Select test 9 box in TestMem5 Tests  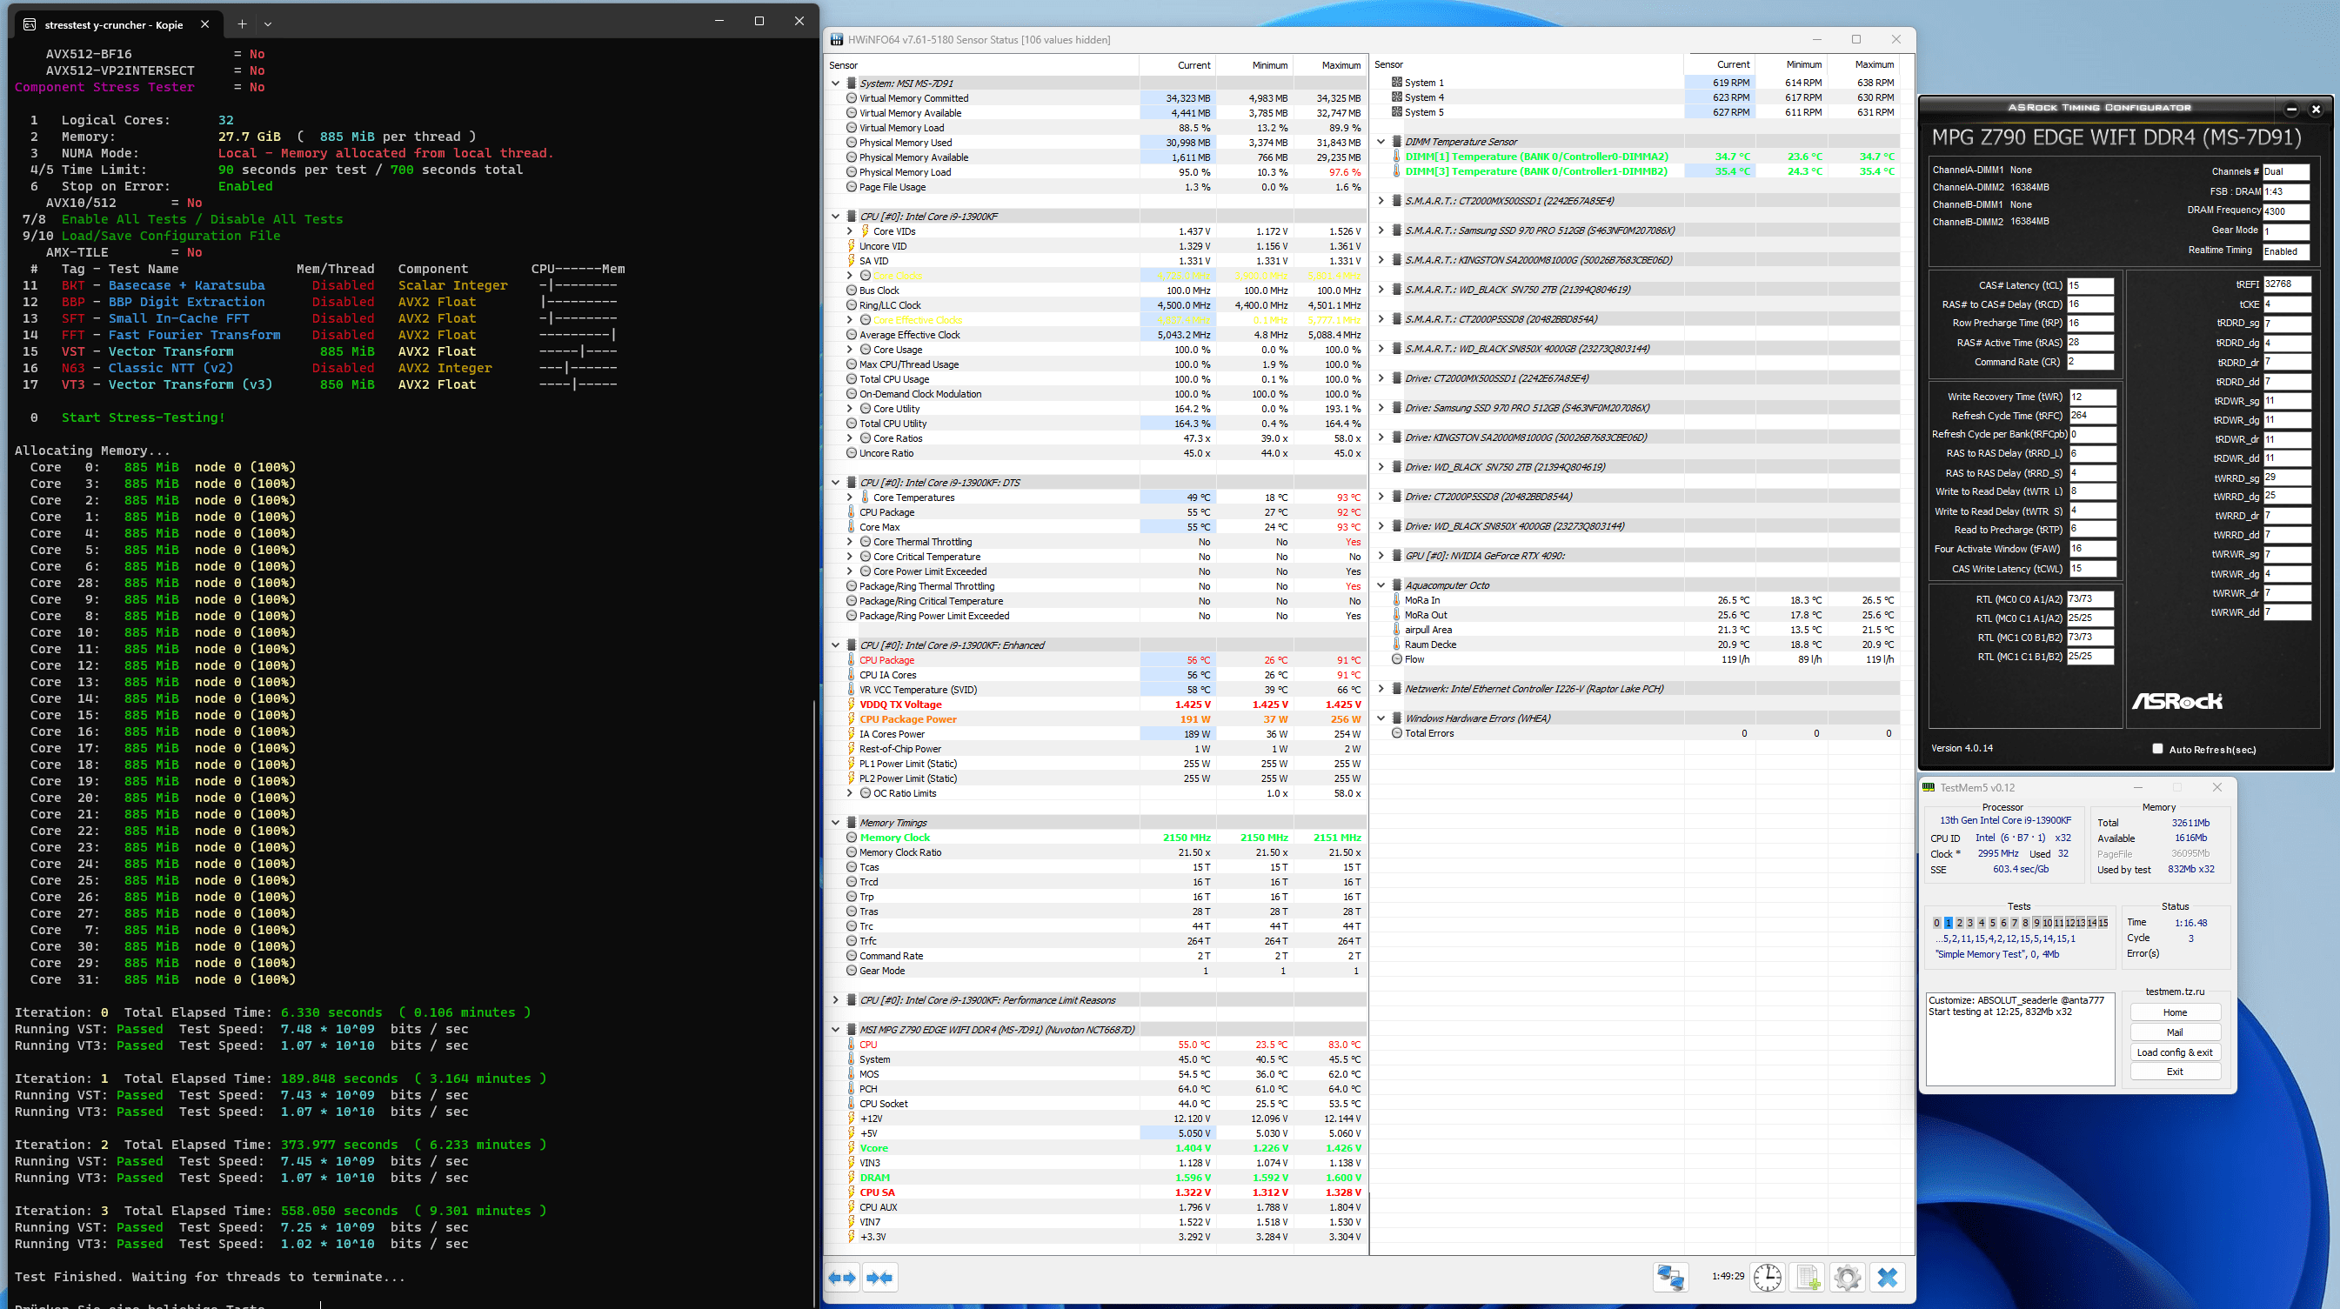2036,923
